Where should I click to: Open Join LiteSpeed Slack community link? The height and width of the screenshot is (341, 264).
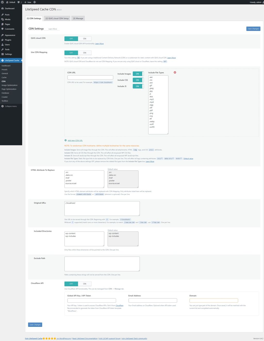[x=134, y=339]
